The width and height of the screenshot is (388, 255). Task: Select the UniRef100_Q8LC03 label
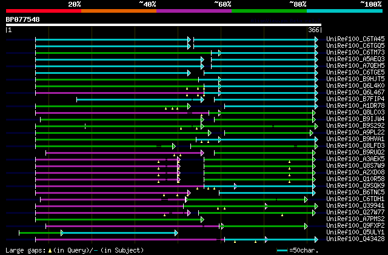tap(355, 113)
